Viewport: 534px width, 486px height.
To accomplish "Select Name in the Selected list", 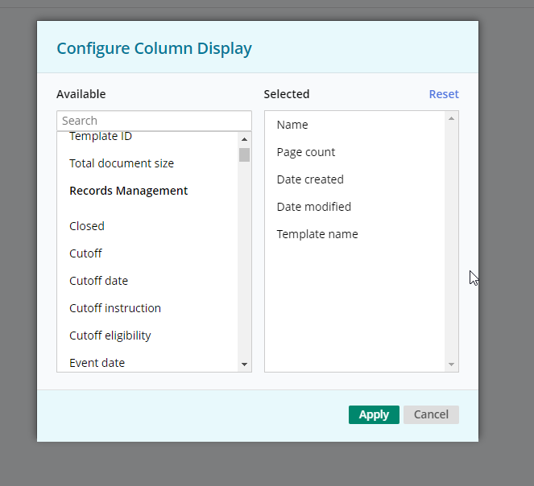I will click(x=292, y=125).
